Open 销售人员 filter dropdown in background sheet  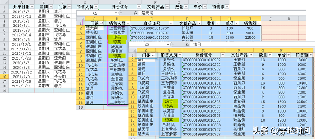pyautogui.click(x=96, y=7)
